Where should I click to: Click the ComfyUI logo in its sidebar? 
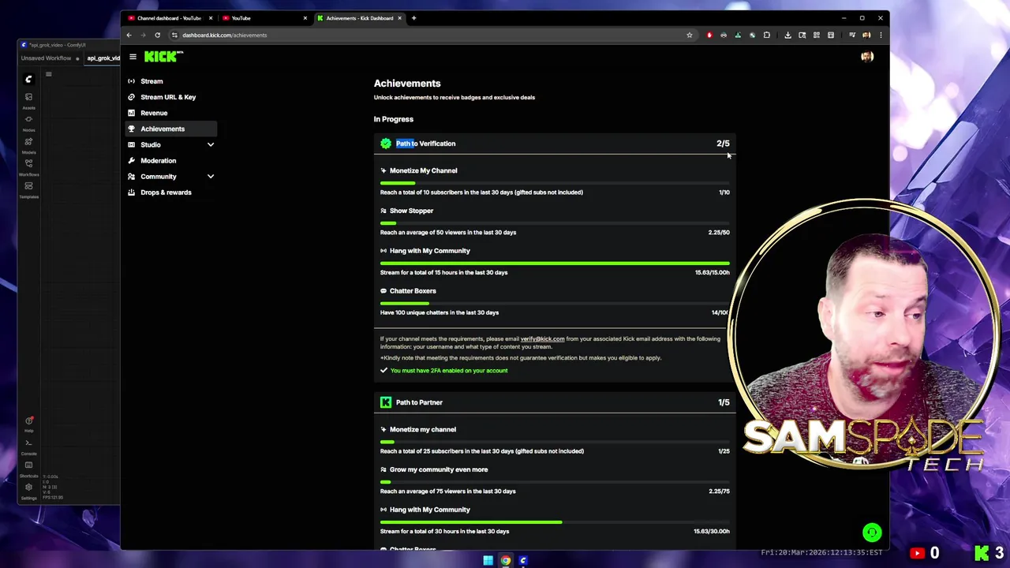point(28,79)
